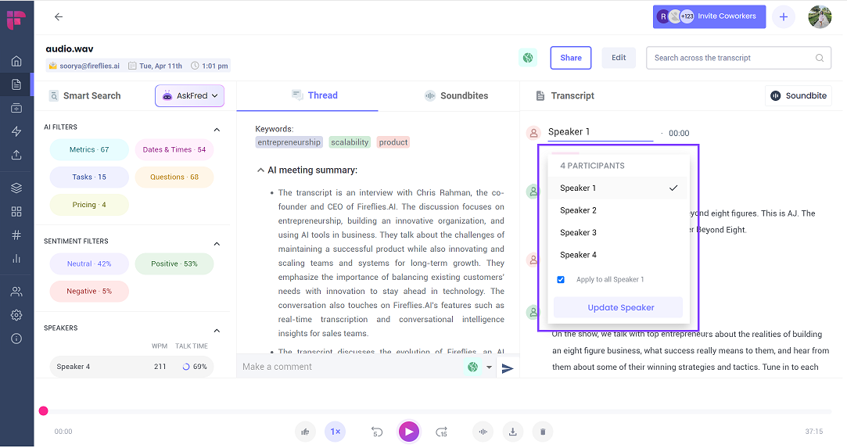Click the Invite Coworkers button
Viewport: 847px width, 448px height.
[x=709, y=16]
